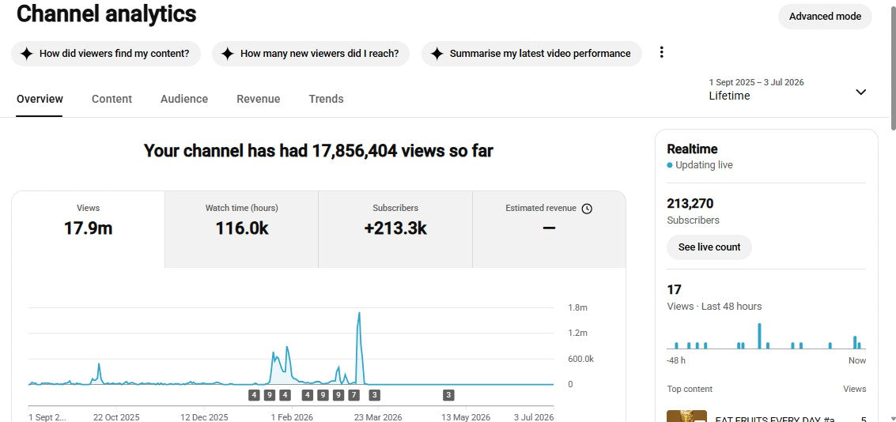
Task: Go to the Trends tab
Action: coord(327,99)
